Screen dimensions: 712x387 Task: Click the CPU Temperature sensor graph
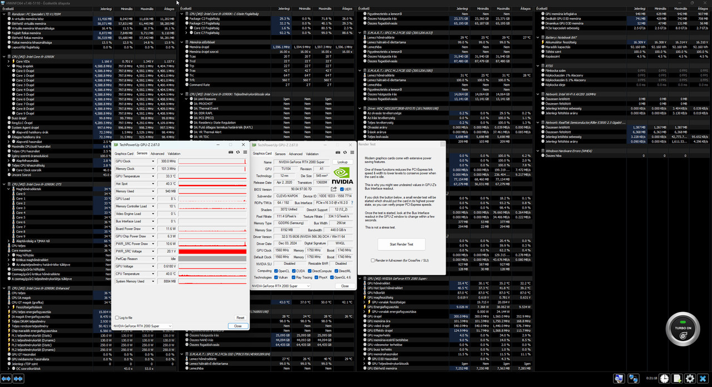tap(212, 274)
